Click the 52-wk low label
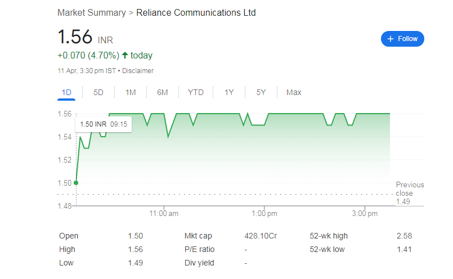453x279 pixels. tap(327, 250)
